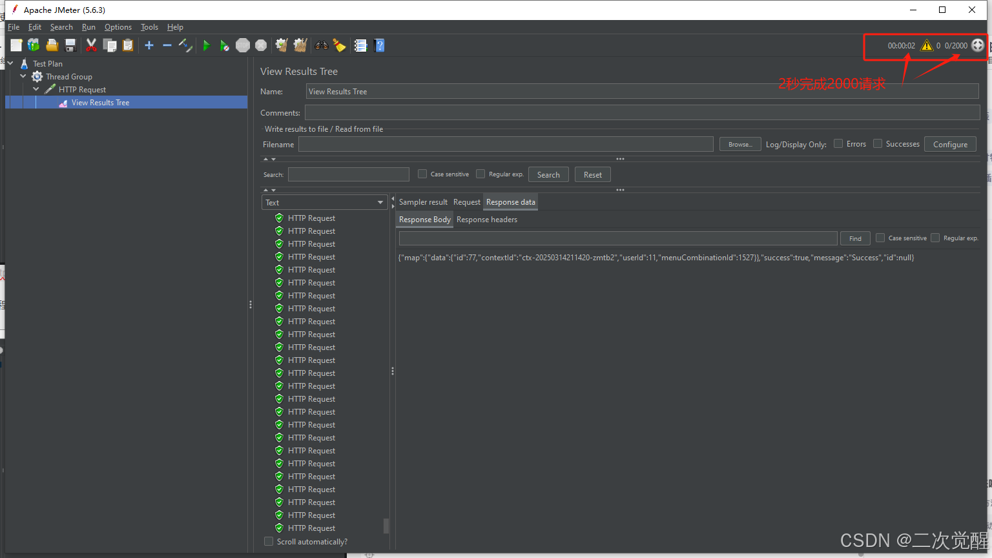Expand all nodes with plus icon
The height and width of the screenshot is (558, 992).
149,45
